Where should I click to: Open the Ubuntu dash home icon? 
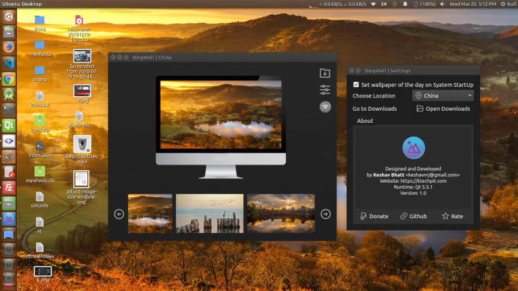(9, 16)
